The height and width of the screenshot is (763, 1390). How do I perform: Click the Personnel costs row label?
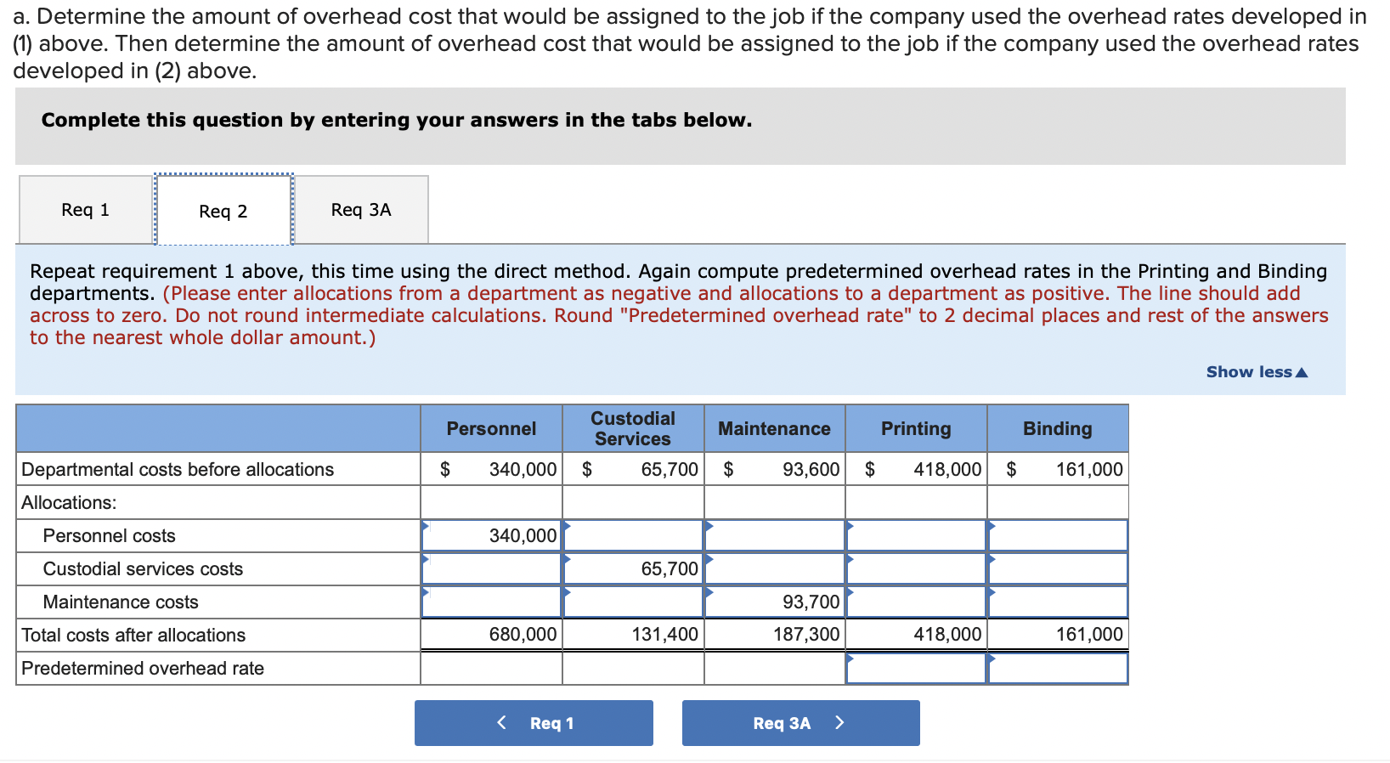pos(110,536)
